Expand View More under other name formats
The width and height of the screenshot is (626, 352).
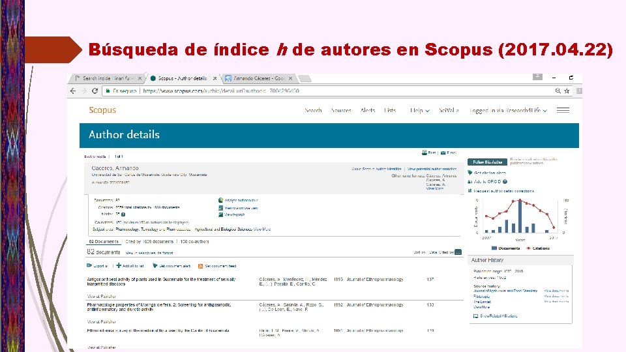[434, 189]
